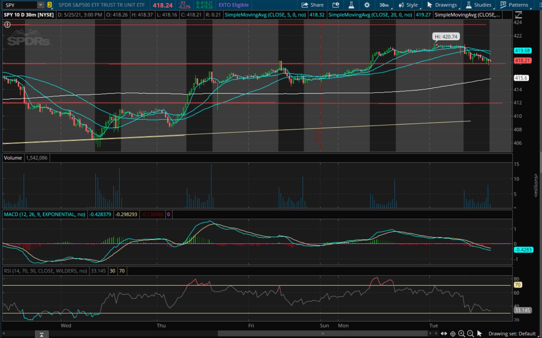Click SMA 5 value 418.32
This screenshot has height=338, width=542.
tap(317, 15)
